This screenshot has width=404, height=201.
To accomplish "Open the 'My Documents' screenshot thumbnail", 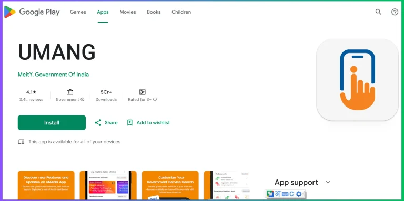I will click(x=227, y=185).
